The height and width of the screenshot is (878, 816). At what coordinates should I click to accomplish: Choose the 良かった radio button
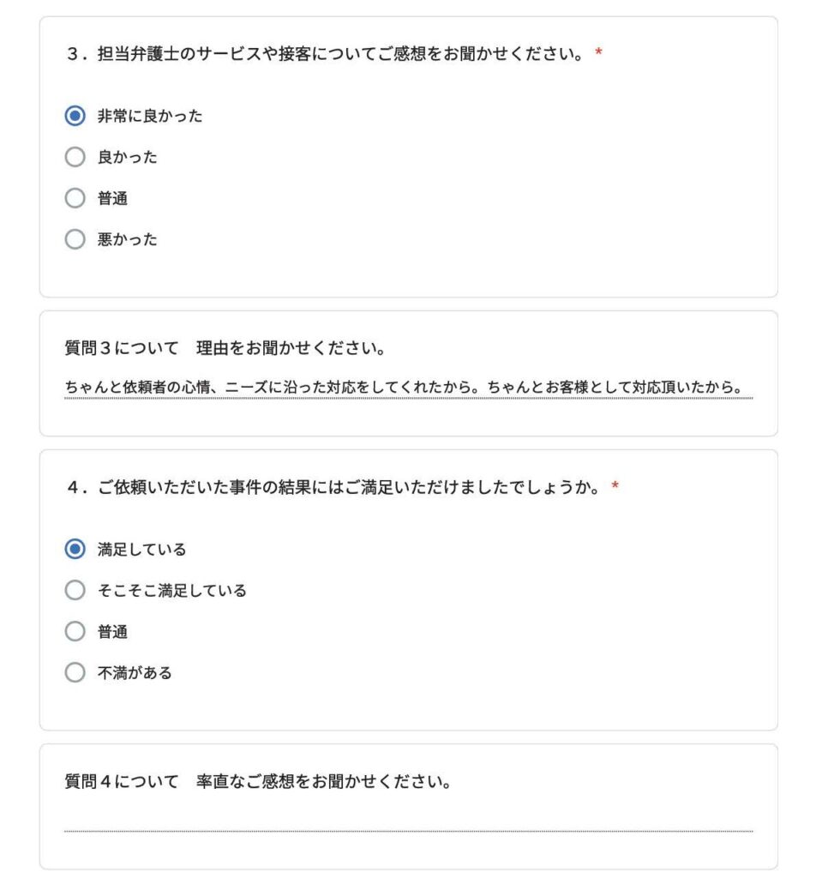click(x=75, y=157)
